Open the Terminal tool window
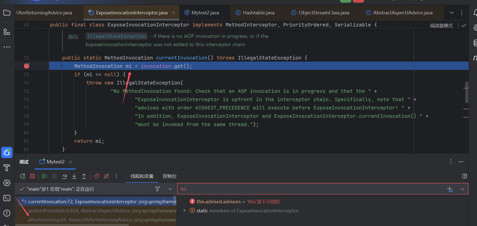 [7, 198]
